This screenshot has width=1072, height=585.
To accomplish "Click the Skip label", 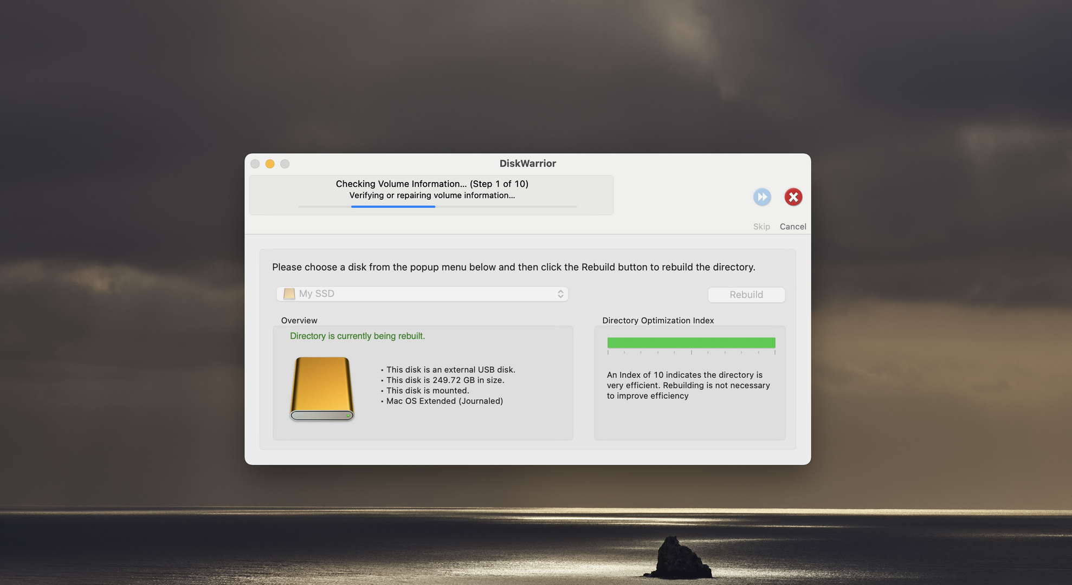I will click(x=761, y=226).
